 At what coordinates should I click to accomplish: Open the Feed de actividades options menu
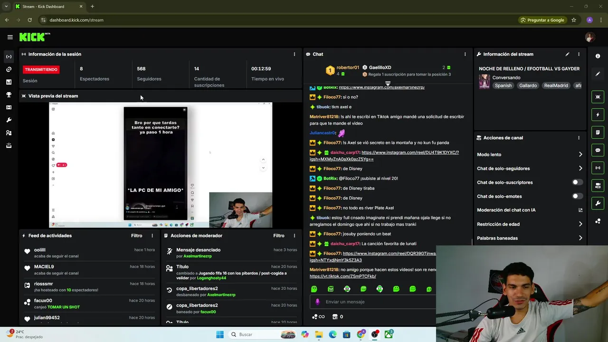(x=152, y=236)
